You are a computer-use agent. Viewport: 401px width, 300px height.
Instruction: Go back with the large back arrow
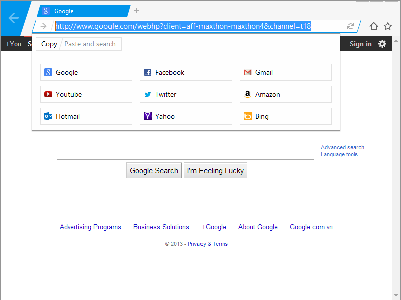[x=14, y=18]
